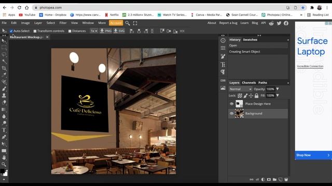Open the 1x export scale dropdown
Image resolution: width=332 pixels, height=186 pixels.
tap(94, 31)
